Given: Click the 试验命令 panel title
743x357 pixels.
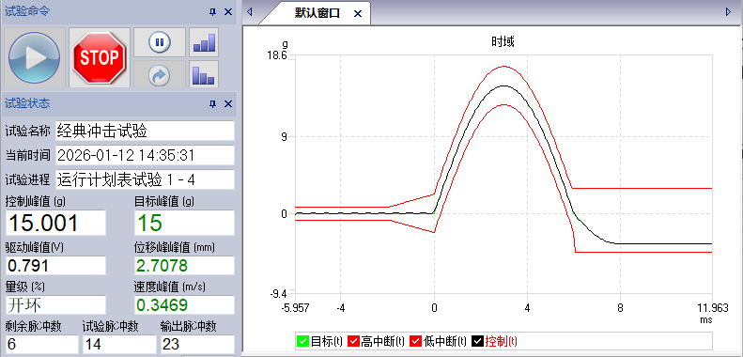Looking at the screenshot, I should click(x=26, y=11).
